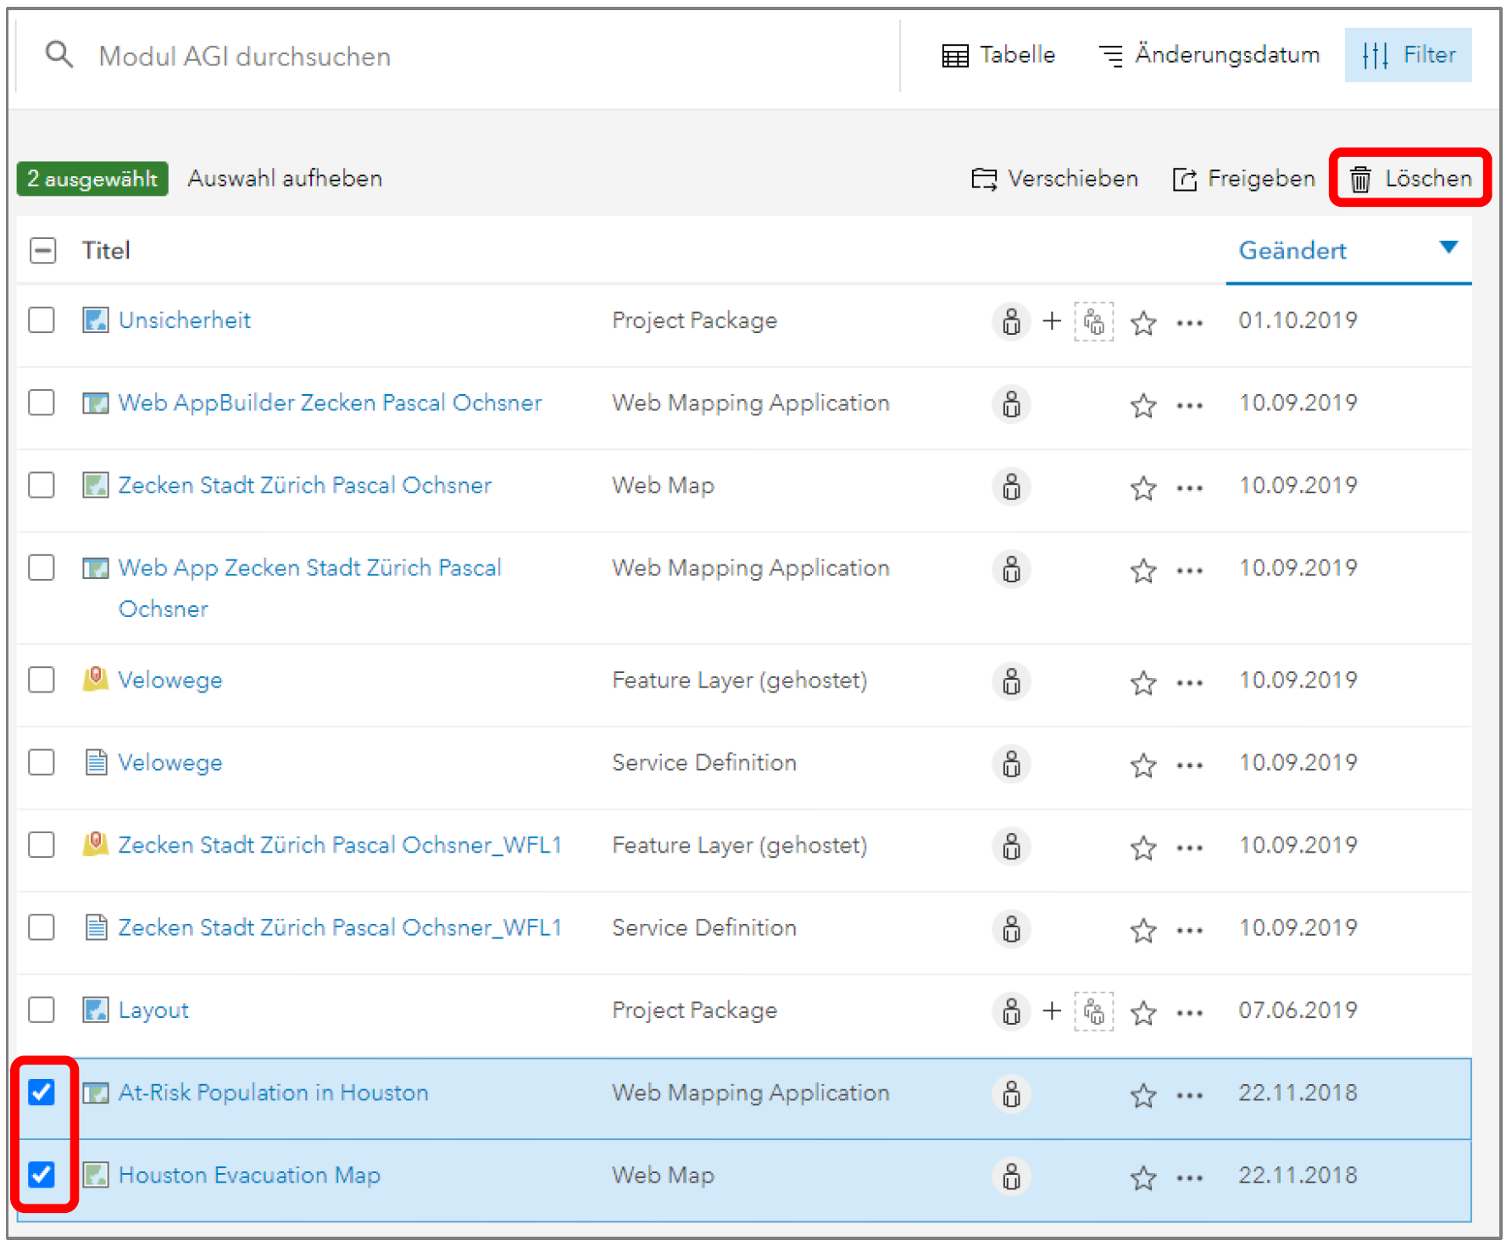This screenshot has height=1246, width=1512.
Task: Click Auswahl aufheben to clear selection
Action: point(285,179)
